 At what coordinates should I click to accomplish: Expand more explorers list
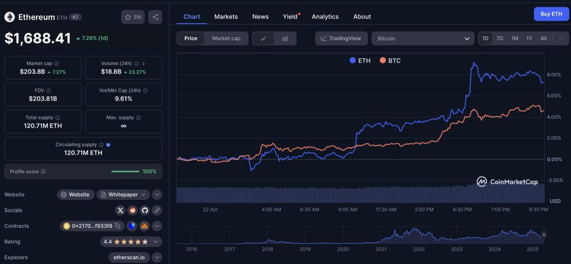coord(157,257)
